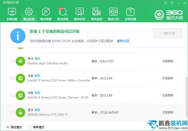Click the SMBus Controller motherboard icon

[x=20, y=78]
